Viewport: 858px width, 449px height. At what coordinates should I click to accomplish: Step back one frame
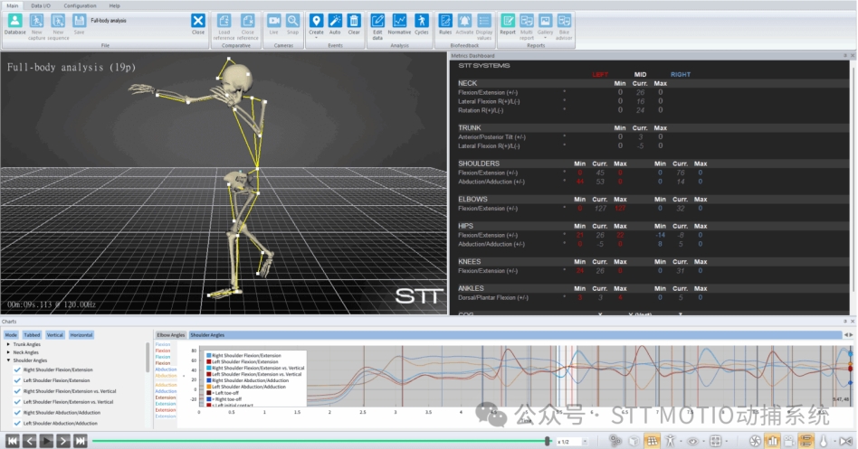coord(30,441)
